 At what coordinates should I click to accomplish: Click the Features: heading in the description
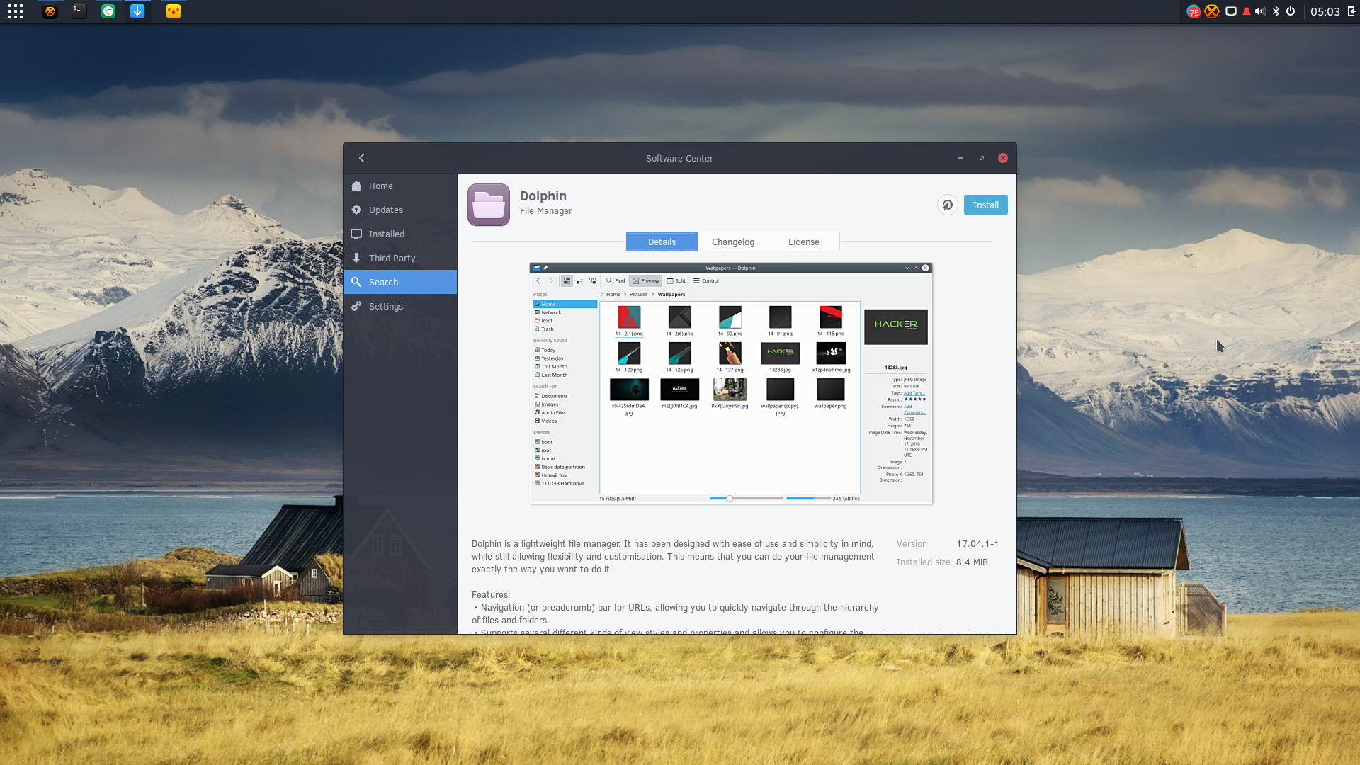491,595
